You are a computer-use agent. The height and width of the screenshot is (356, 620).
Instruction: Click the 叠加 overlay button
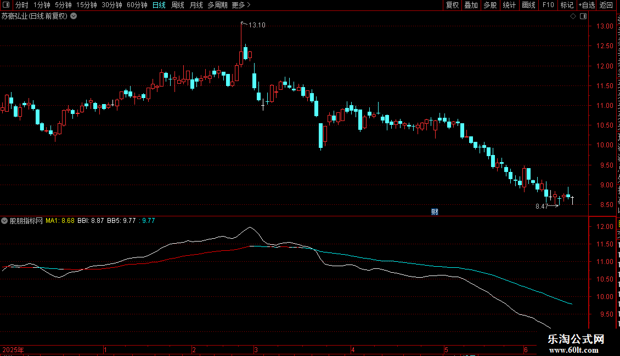471,5
